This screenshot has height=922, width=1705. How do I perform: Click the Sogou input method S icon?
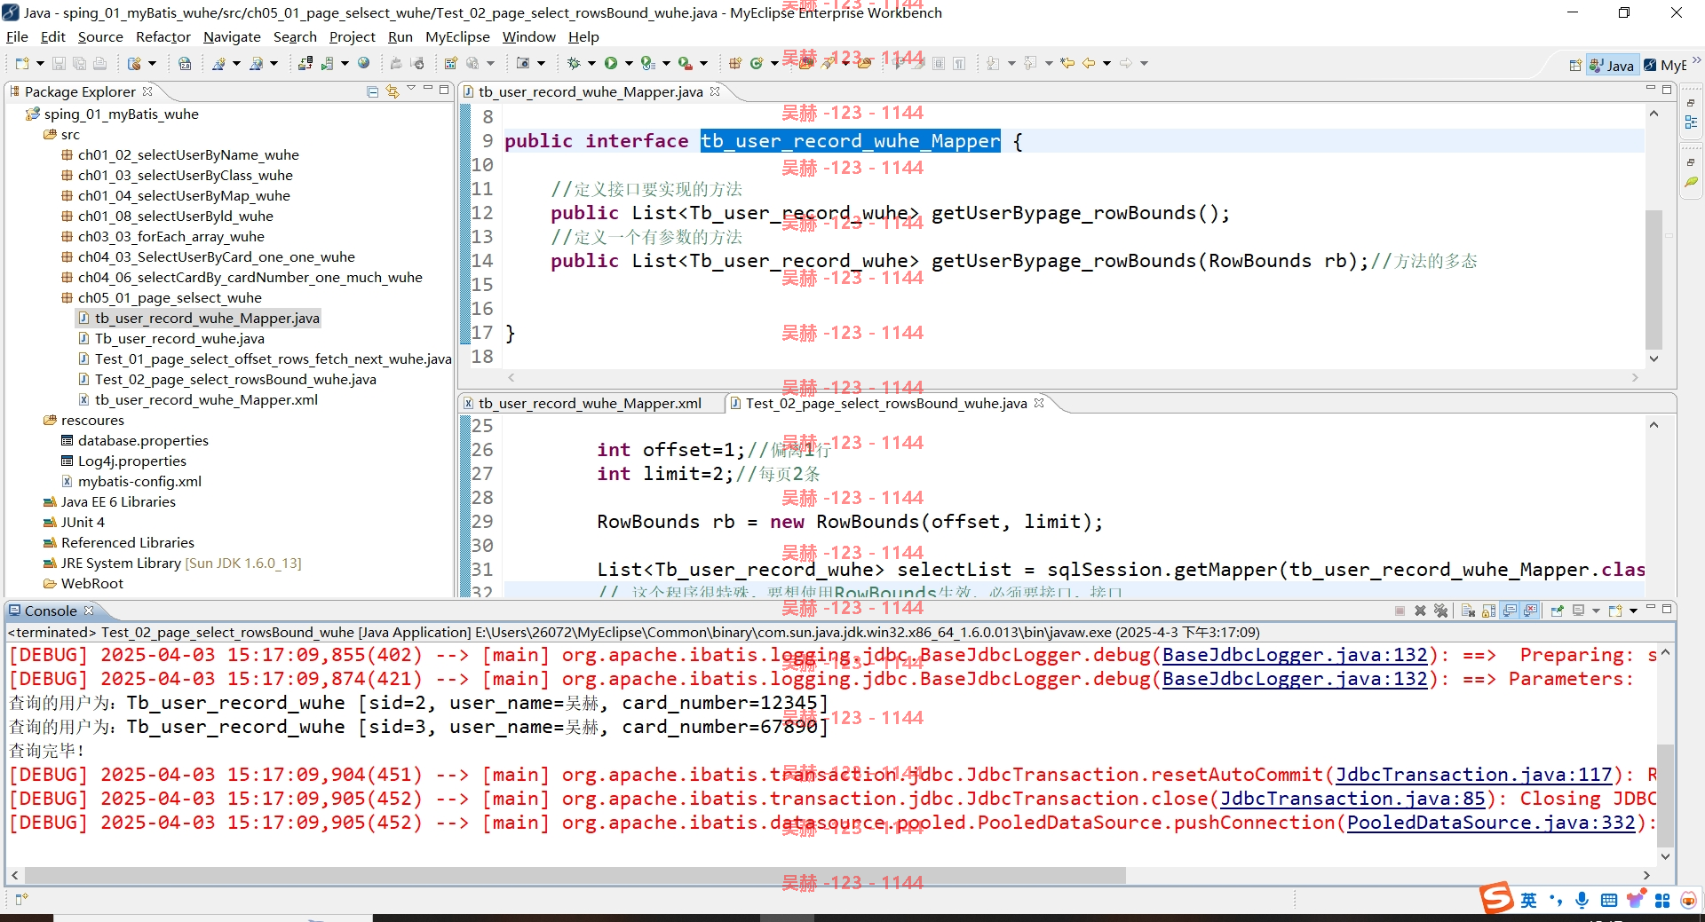[x=1496, y=898]
